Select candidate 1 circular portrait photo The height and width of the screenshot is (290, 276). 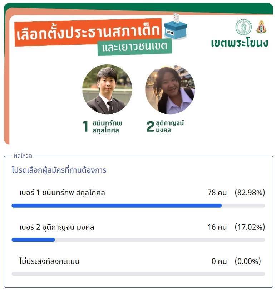(107, 89)
